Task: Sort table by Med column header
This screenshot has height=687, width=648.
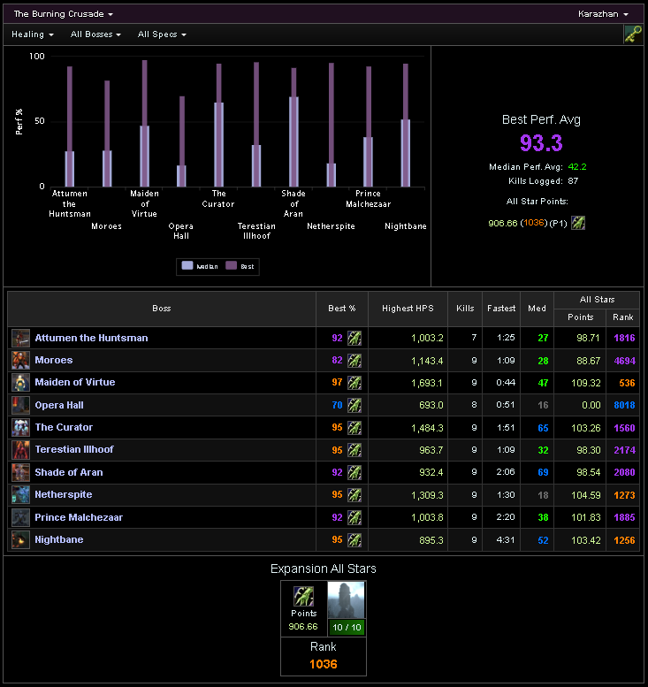Action: [537, 309]
